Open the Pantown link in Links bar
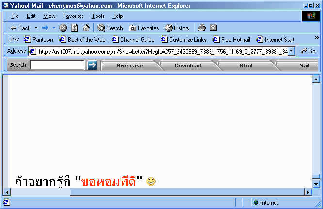 click(38, 40)
